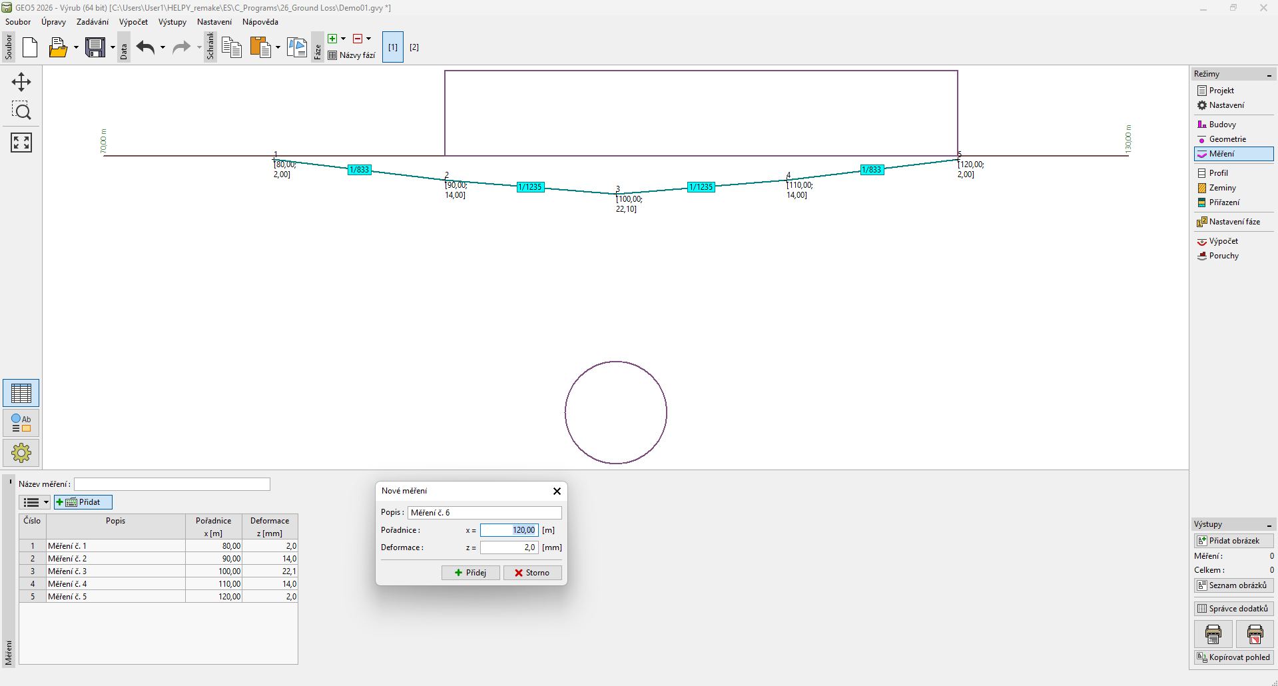Toggle the table view button on left
This screenshot has width=1278, height=686.
point(21,393)
